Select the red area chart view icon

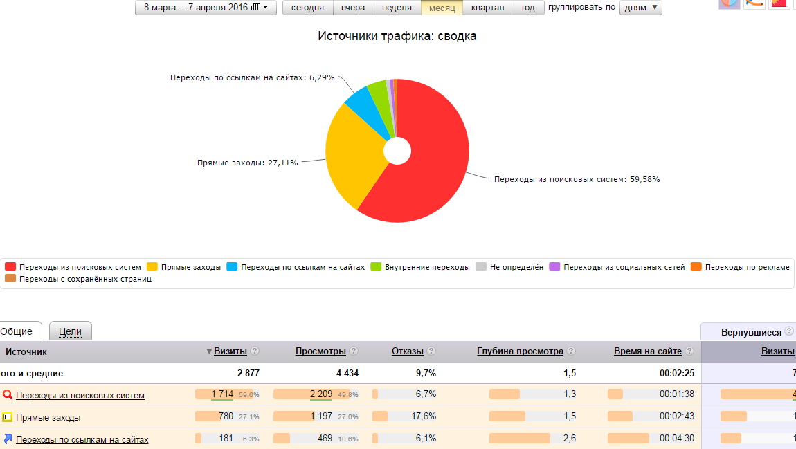[777, 5]
